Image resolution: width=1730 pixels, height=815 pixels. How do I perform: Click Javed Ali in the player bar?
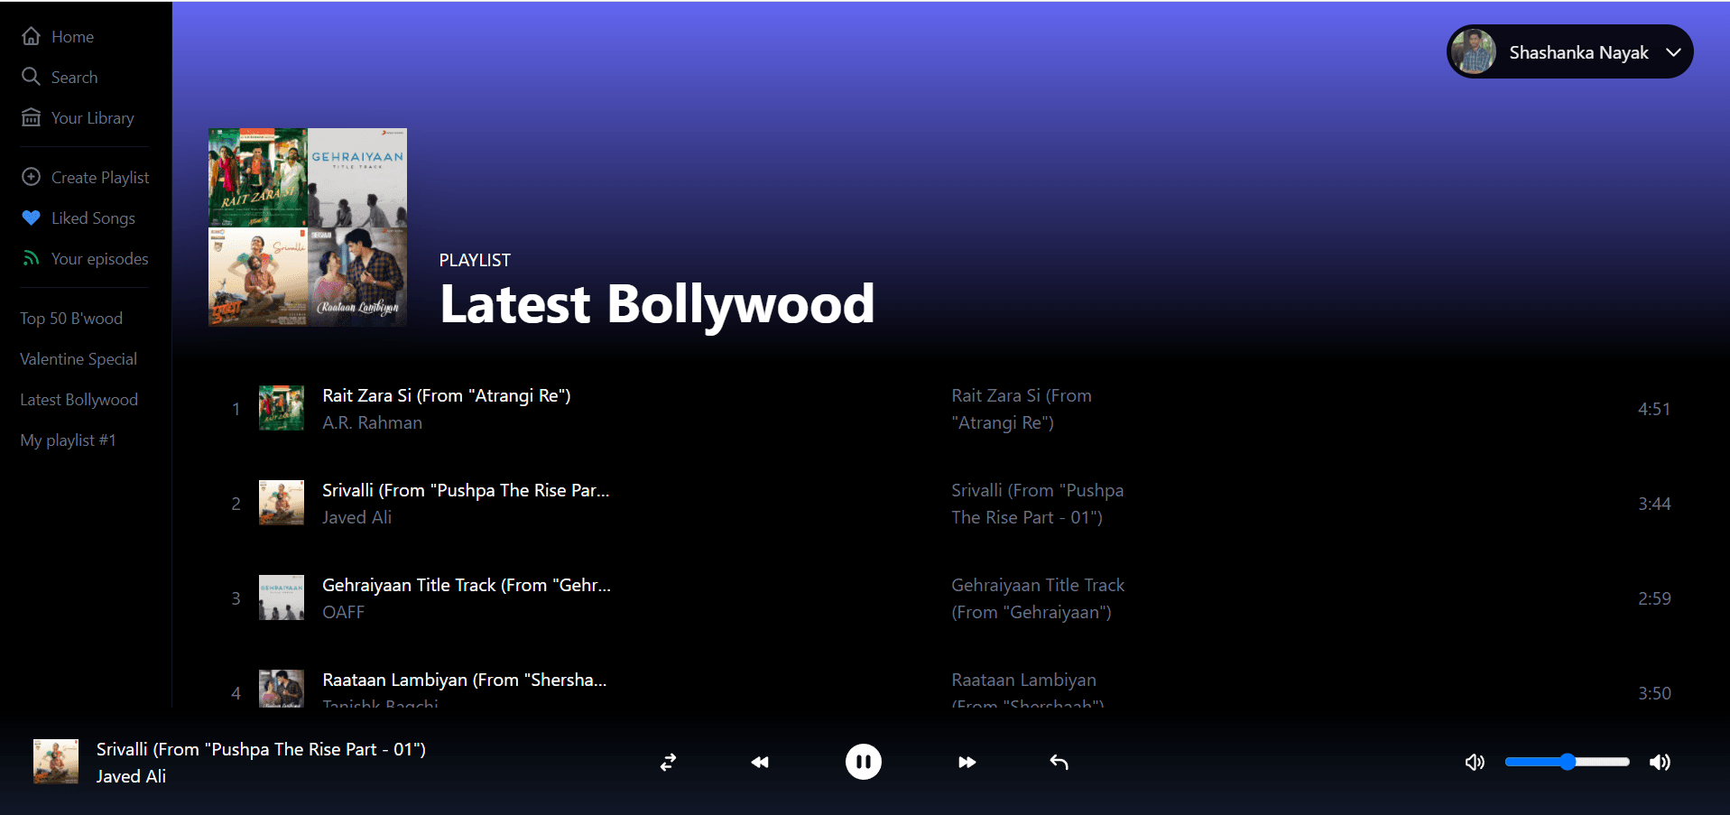(x=131, y=776)
